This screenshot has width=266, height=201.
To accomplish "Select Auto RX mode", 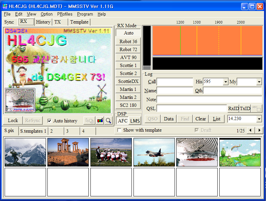I will [x=128, y=33].
